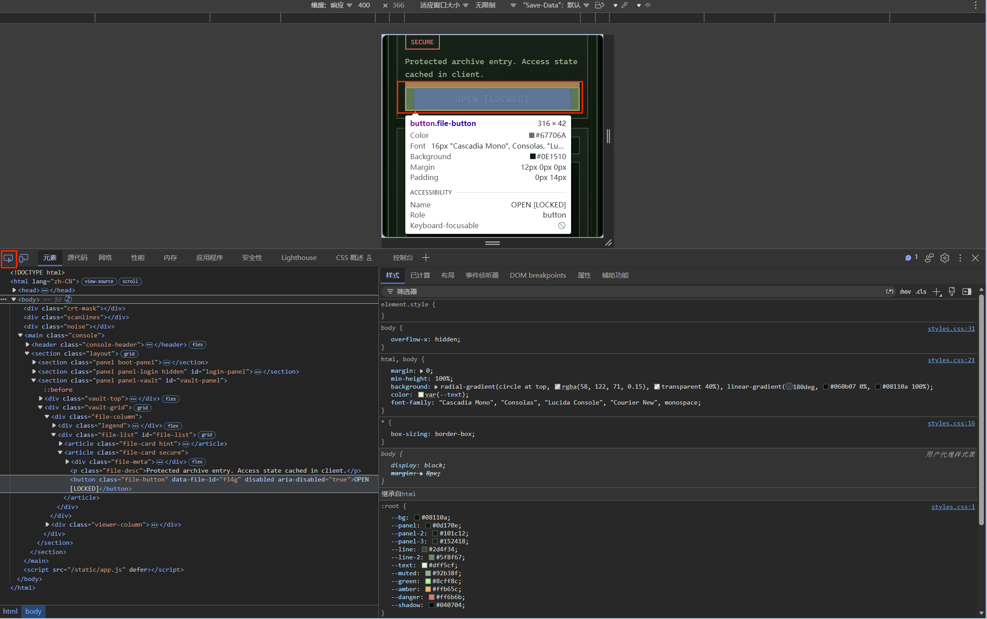Add another tool tab with plus icon
The height and width of the screenshot is (619, 987).
point(426,258)
